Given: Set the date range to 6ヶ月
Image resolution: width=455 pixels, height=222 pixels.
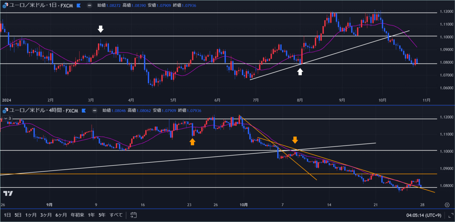Looking at the screenshot, I should [61, 215].
